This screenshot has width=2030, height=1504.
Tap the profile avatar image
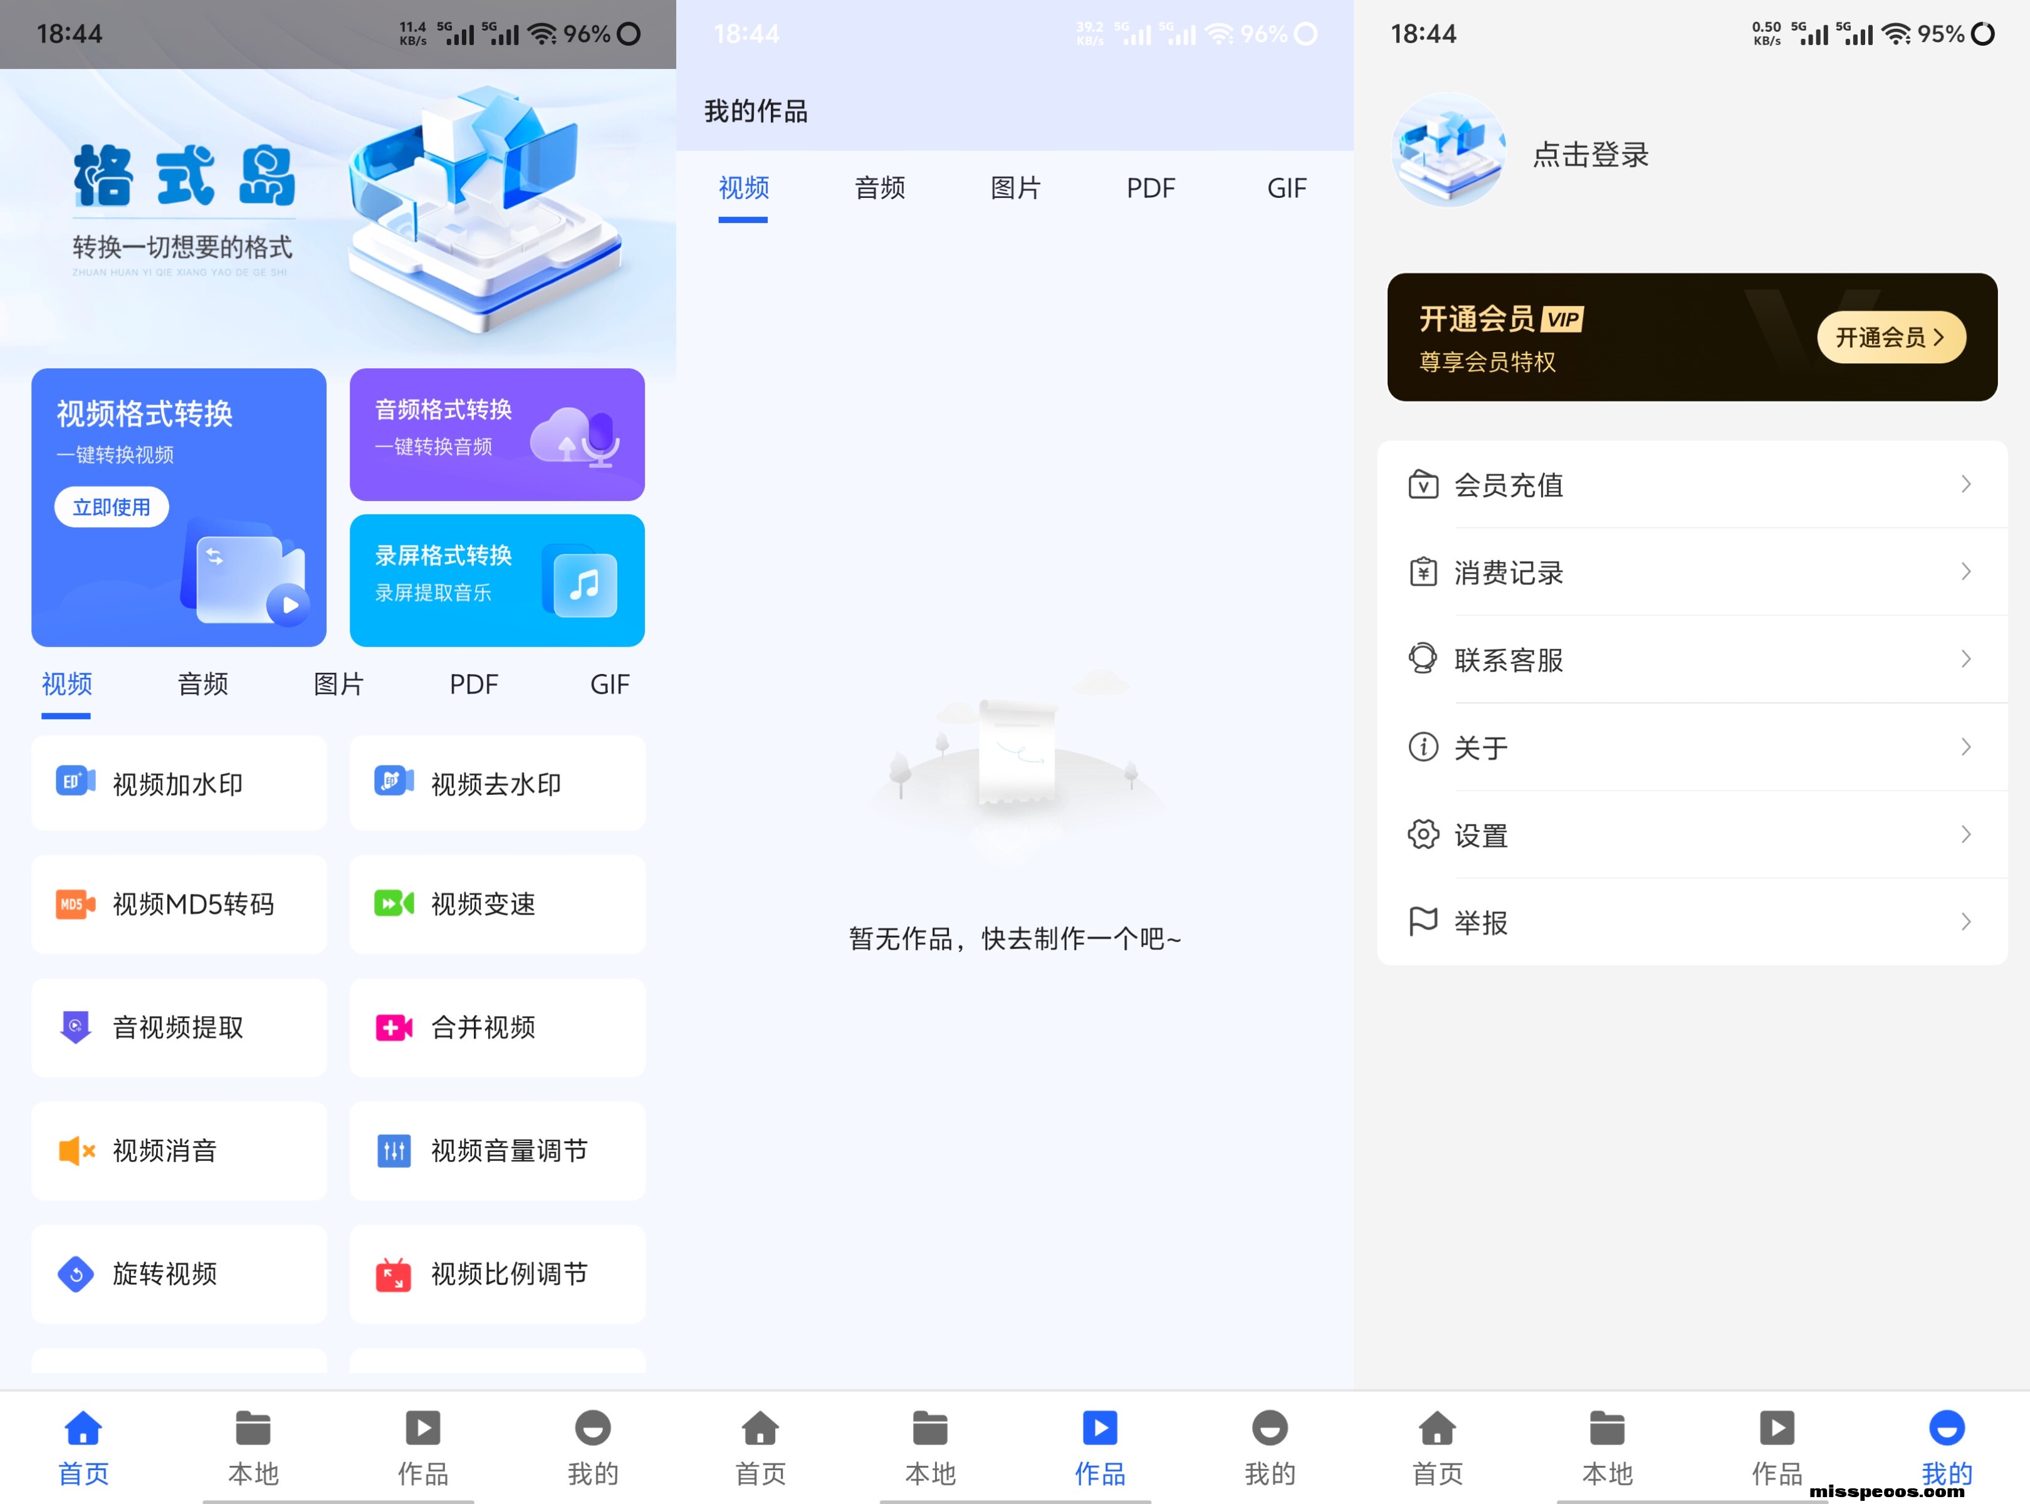[1447, 150]
